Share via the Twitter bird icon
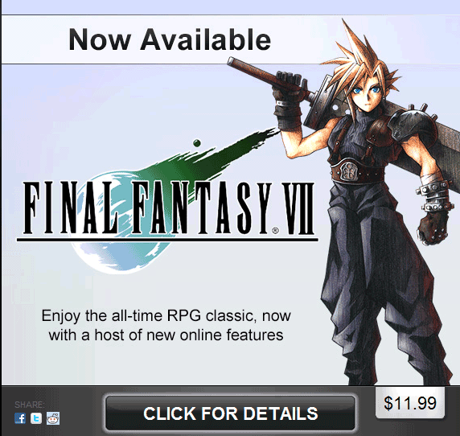460x436 pixels. (x=36, y=418)
